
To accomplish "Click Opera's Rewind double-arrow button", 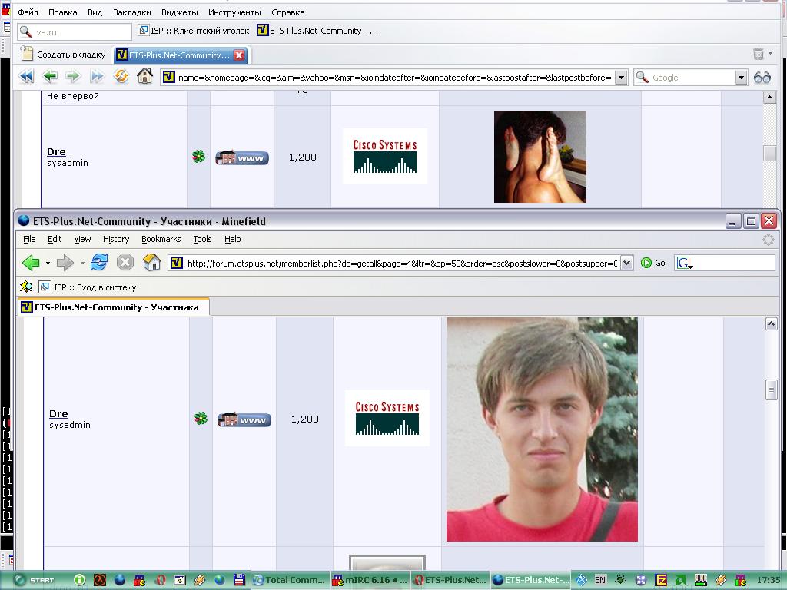I will coord(25,76).
